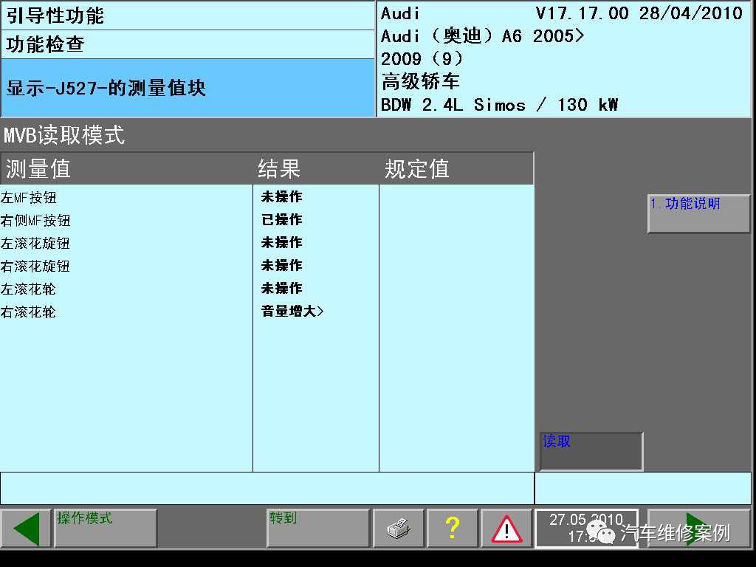This screenshot has height=567, width=756.
Task: Click the red warning triangle icon
Action: (506, 529)
